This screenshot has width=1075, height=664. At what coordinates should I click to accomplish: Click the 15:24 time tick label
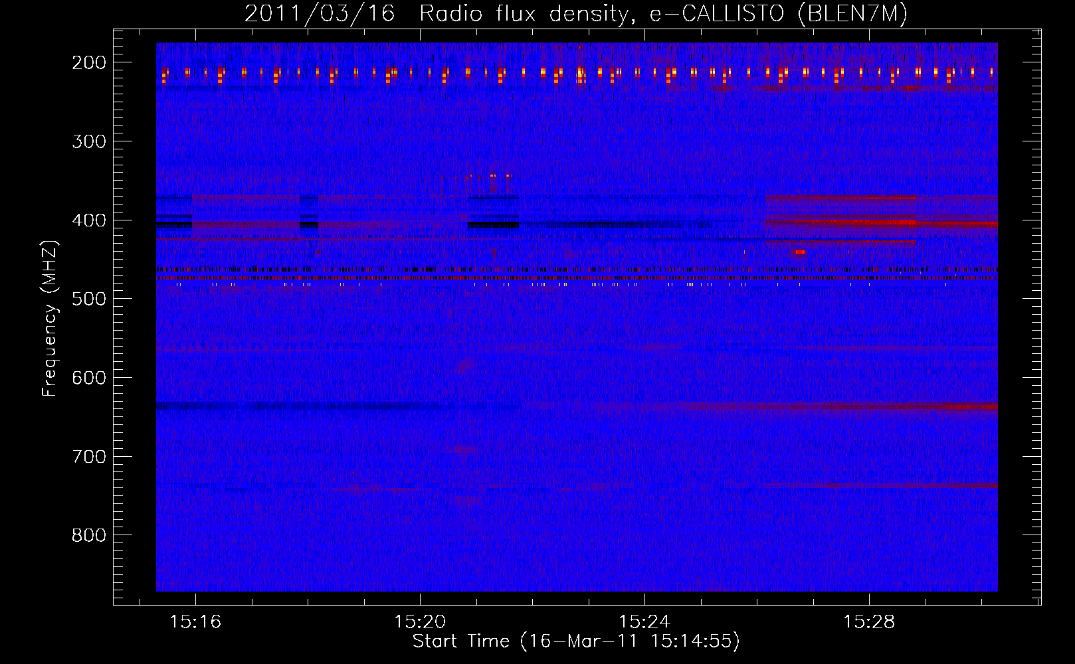point(644,622)
